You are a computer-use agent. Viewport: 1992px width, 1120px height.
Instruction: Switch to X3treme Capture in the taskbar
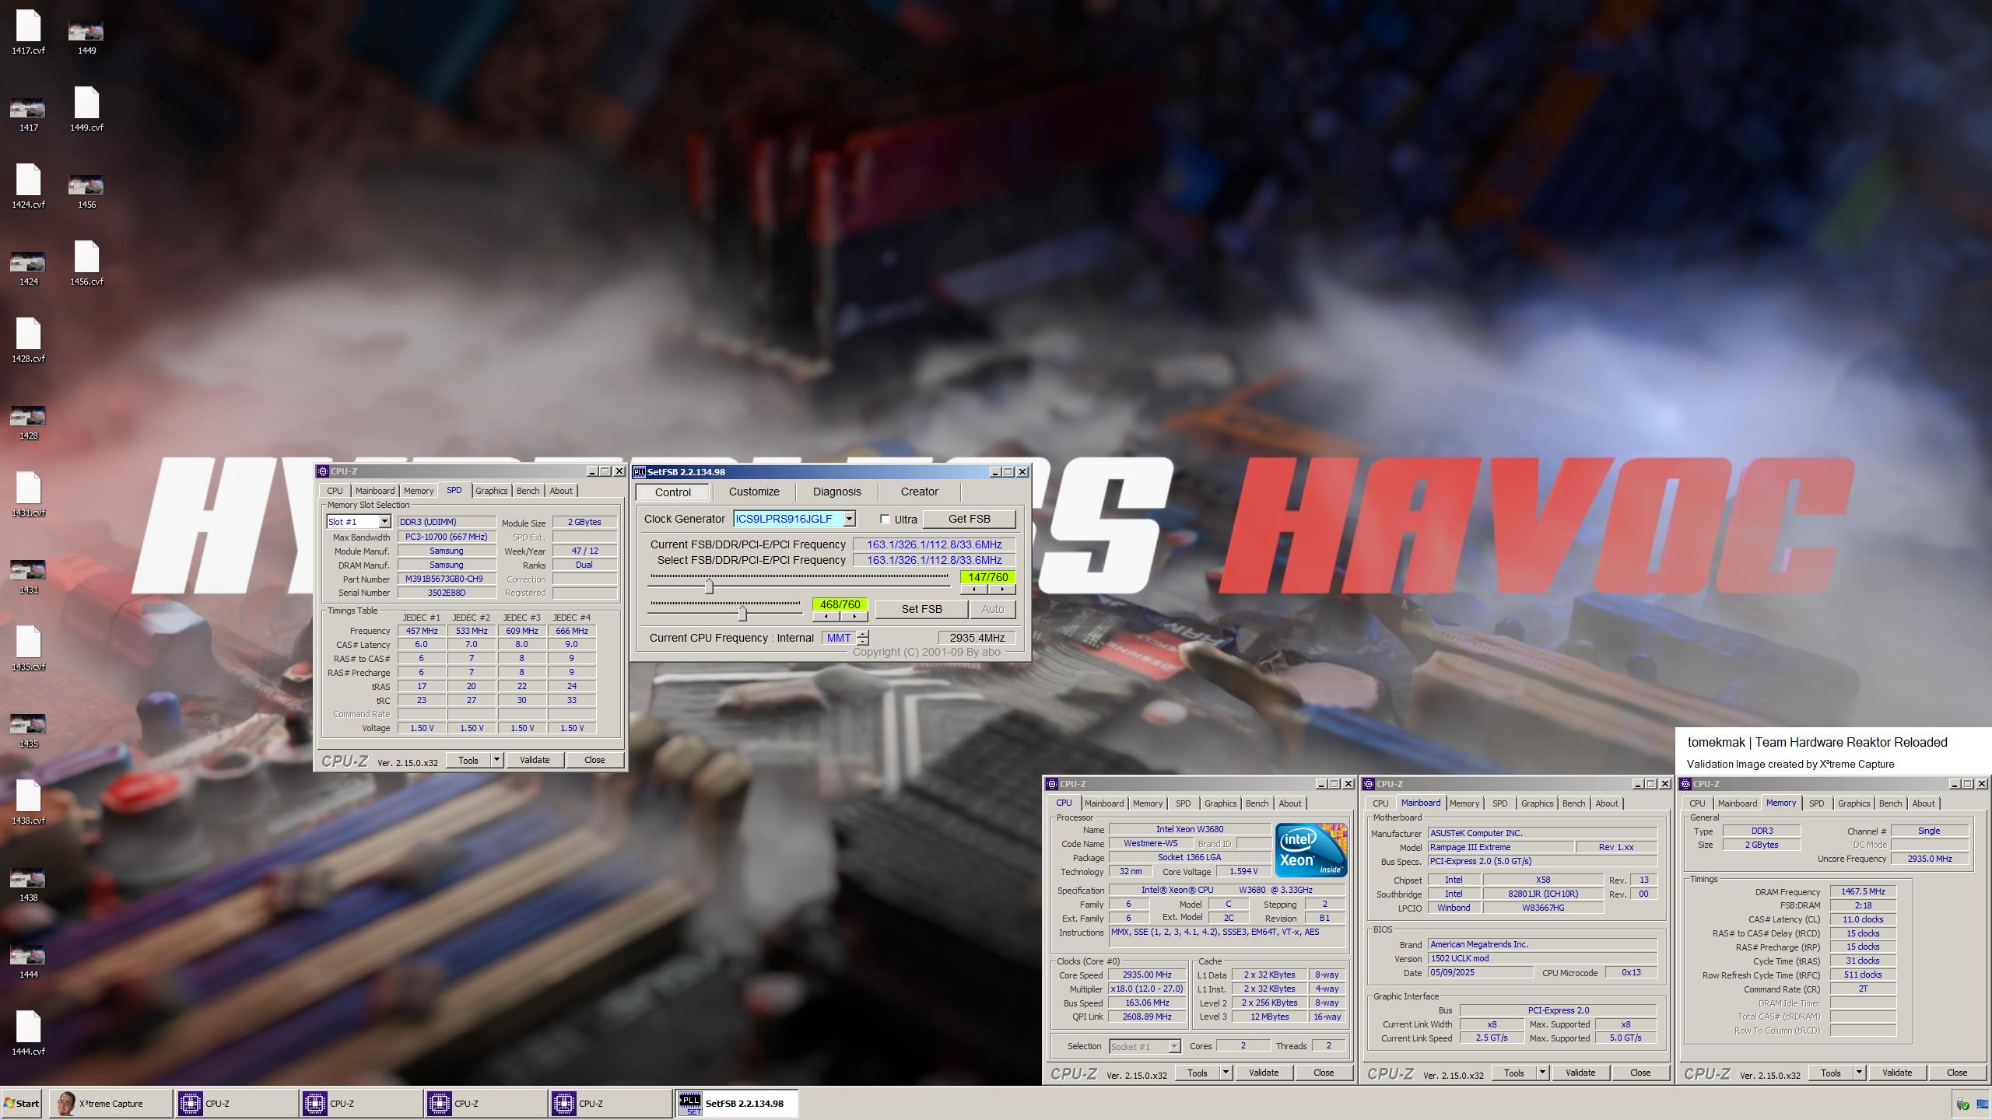(x=111, y=1103)
